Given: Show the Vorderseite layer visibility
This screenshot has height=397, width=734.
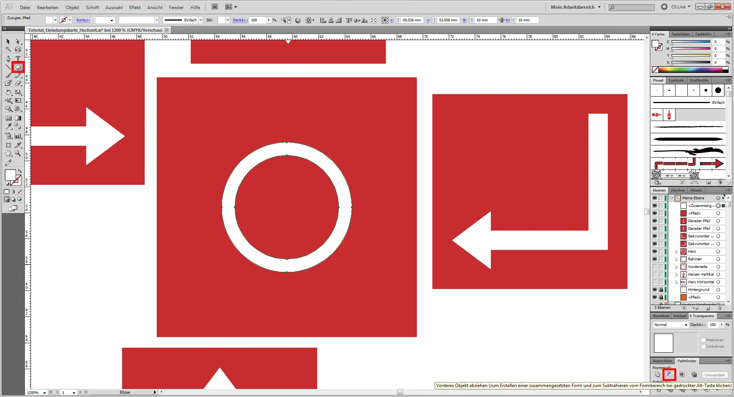Looking at the screenshot, I should (x=654, y=267).
